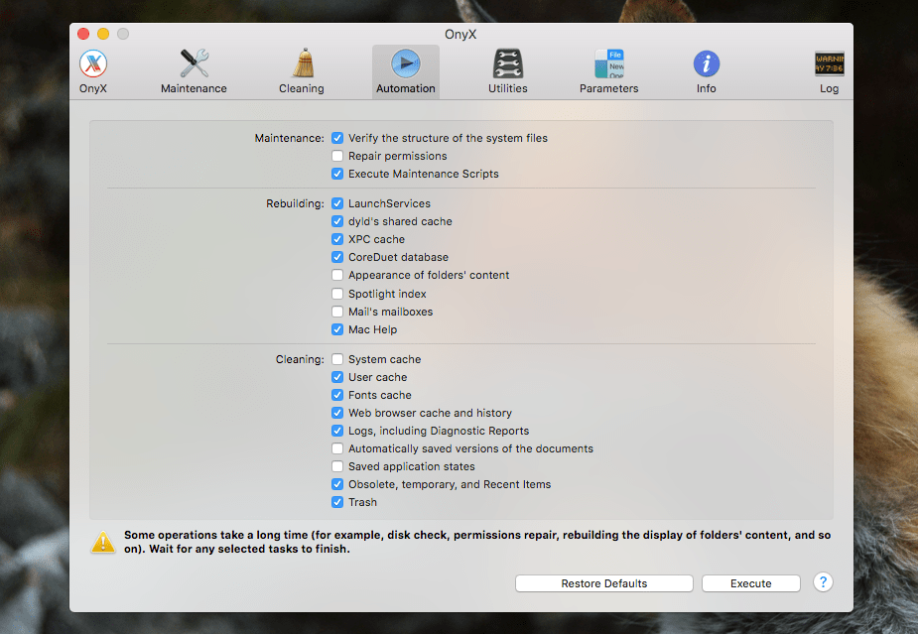
Task: Open the Cleaning broom icon
Action: [304, 63]
